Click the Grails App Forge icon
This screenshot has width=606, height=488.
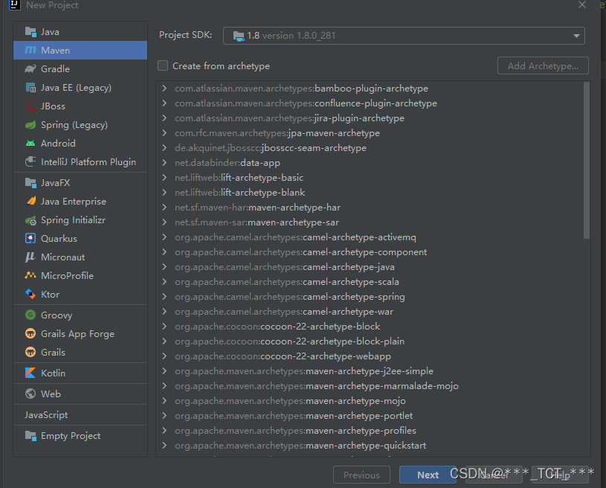pos(30,333)
